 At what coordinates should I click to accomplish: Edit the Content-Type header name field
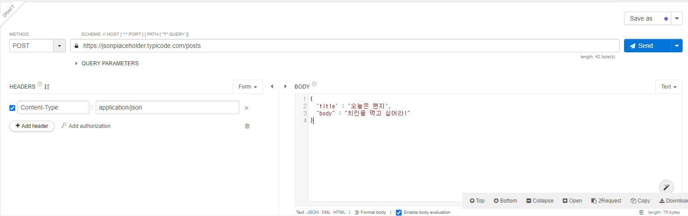53,107
